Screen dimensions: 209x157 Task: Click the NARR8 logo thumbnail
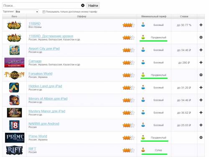coord(14,125)
